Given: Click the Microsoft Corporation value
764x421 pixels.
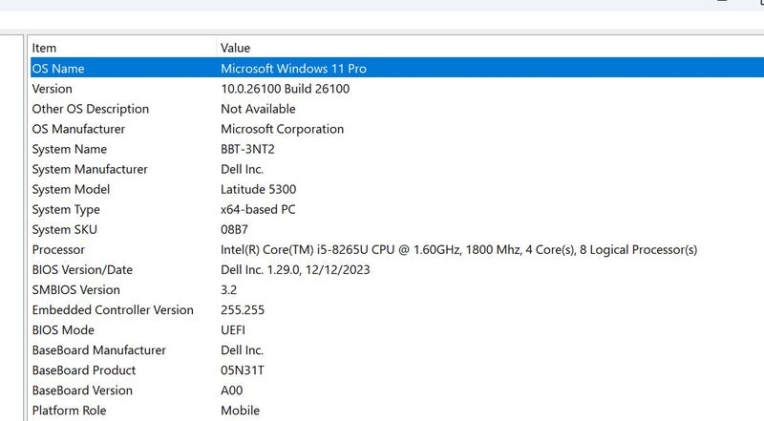Looking at the screenshot, I should tap(282, 129).
